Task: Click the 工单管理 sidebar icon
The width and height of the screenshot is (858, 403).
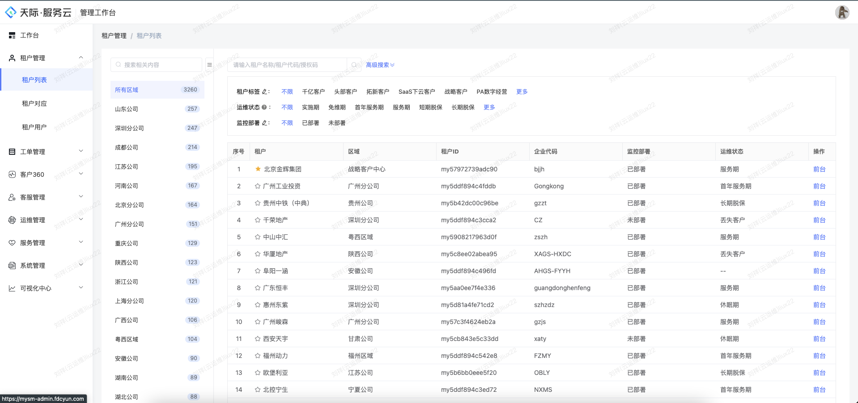Action: 12,152
